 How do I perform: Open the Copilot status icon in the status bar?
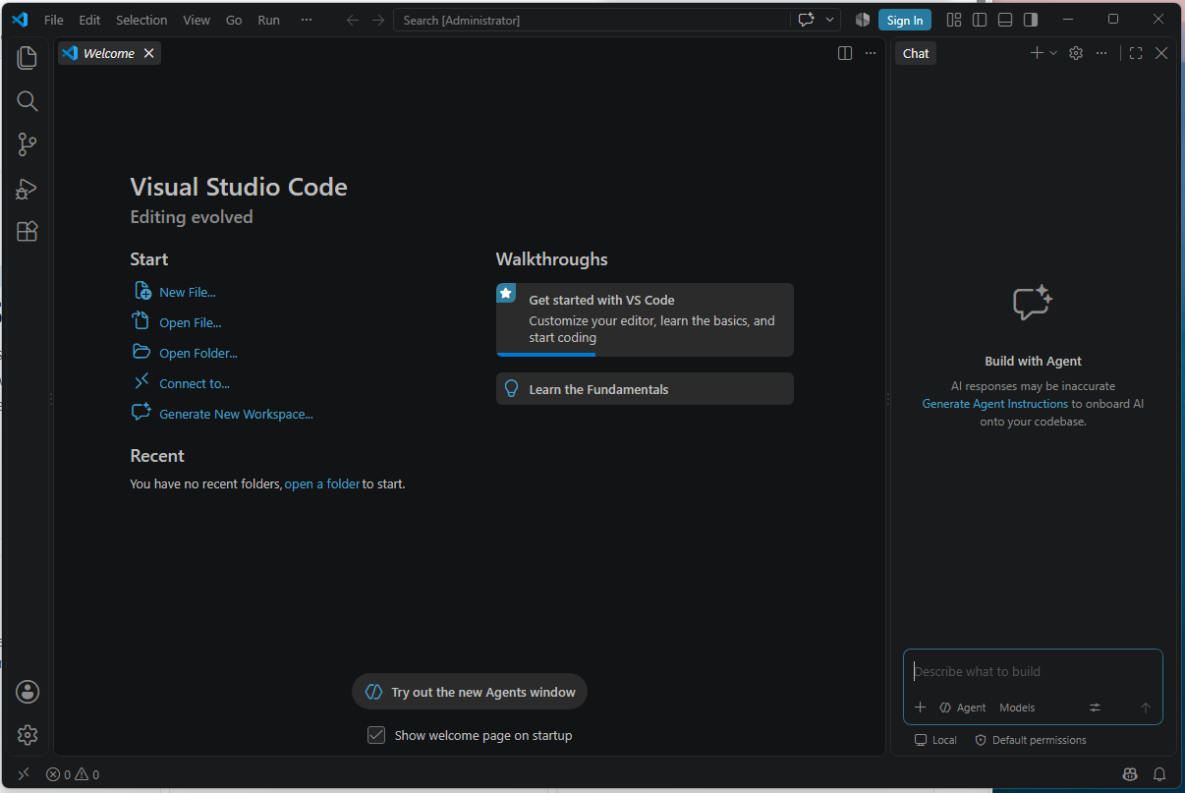click(x=1130, y=774)
